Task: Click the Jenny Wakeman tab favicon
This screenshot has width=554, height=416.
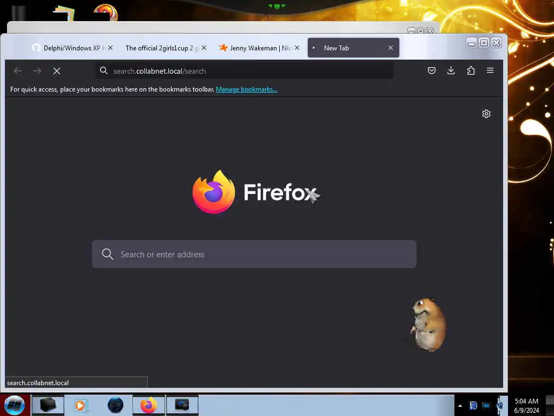Action: tap(223, 48)
